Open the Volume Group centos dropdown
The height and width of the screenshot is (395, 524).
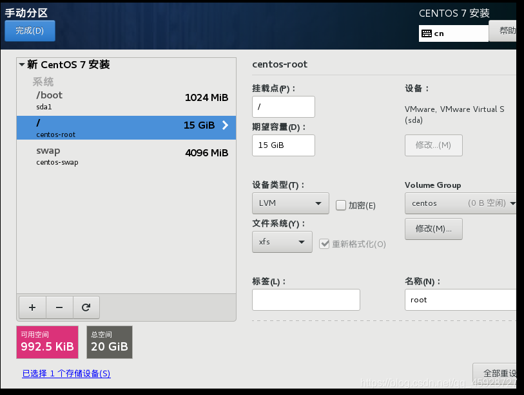tap(460, 203)
